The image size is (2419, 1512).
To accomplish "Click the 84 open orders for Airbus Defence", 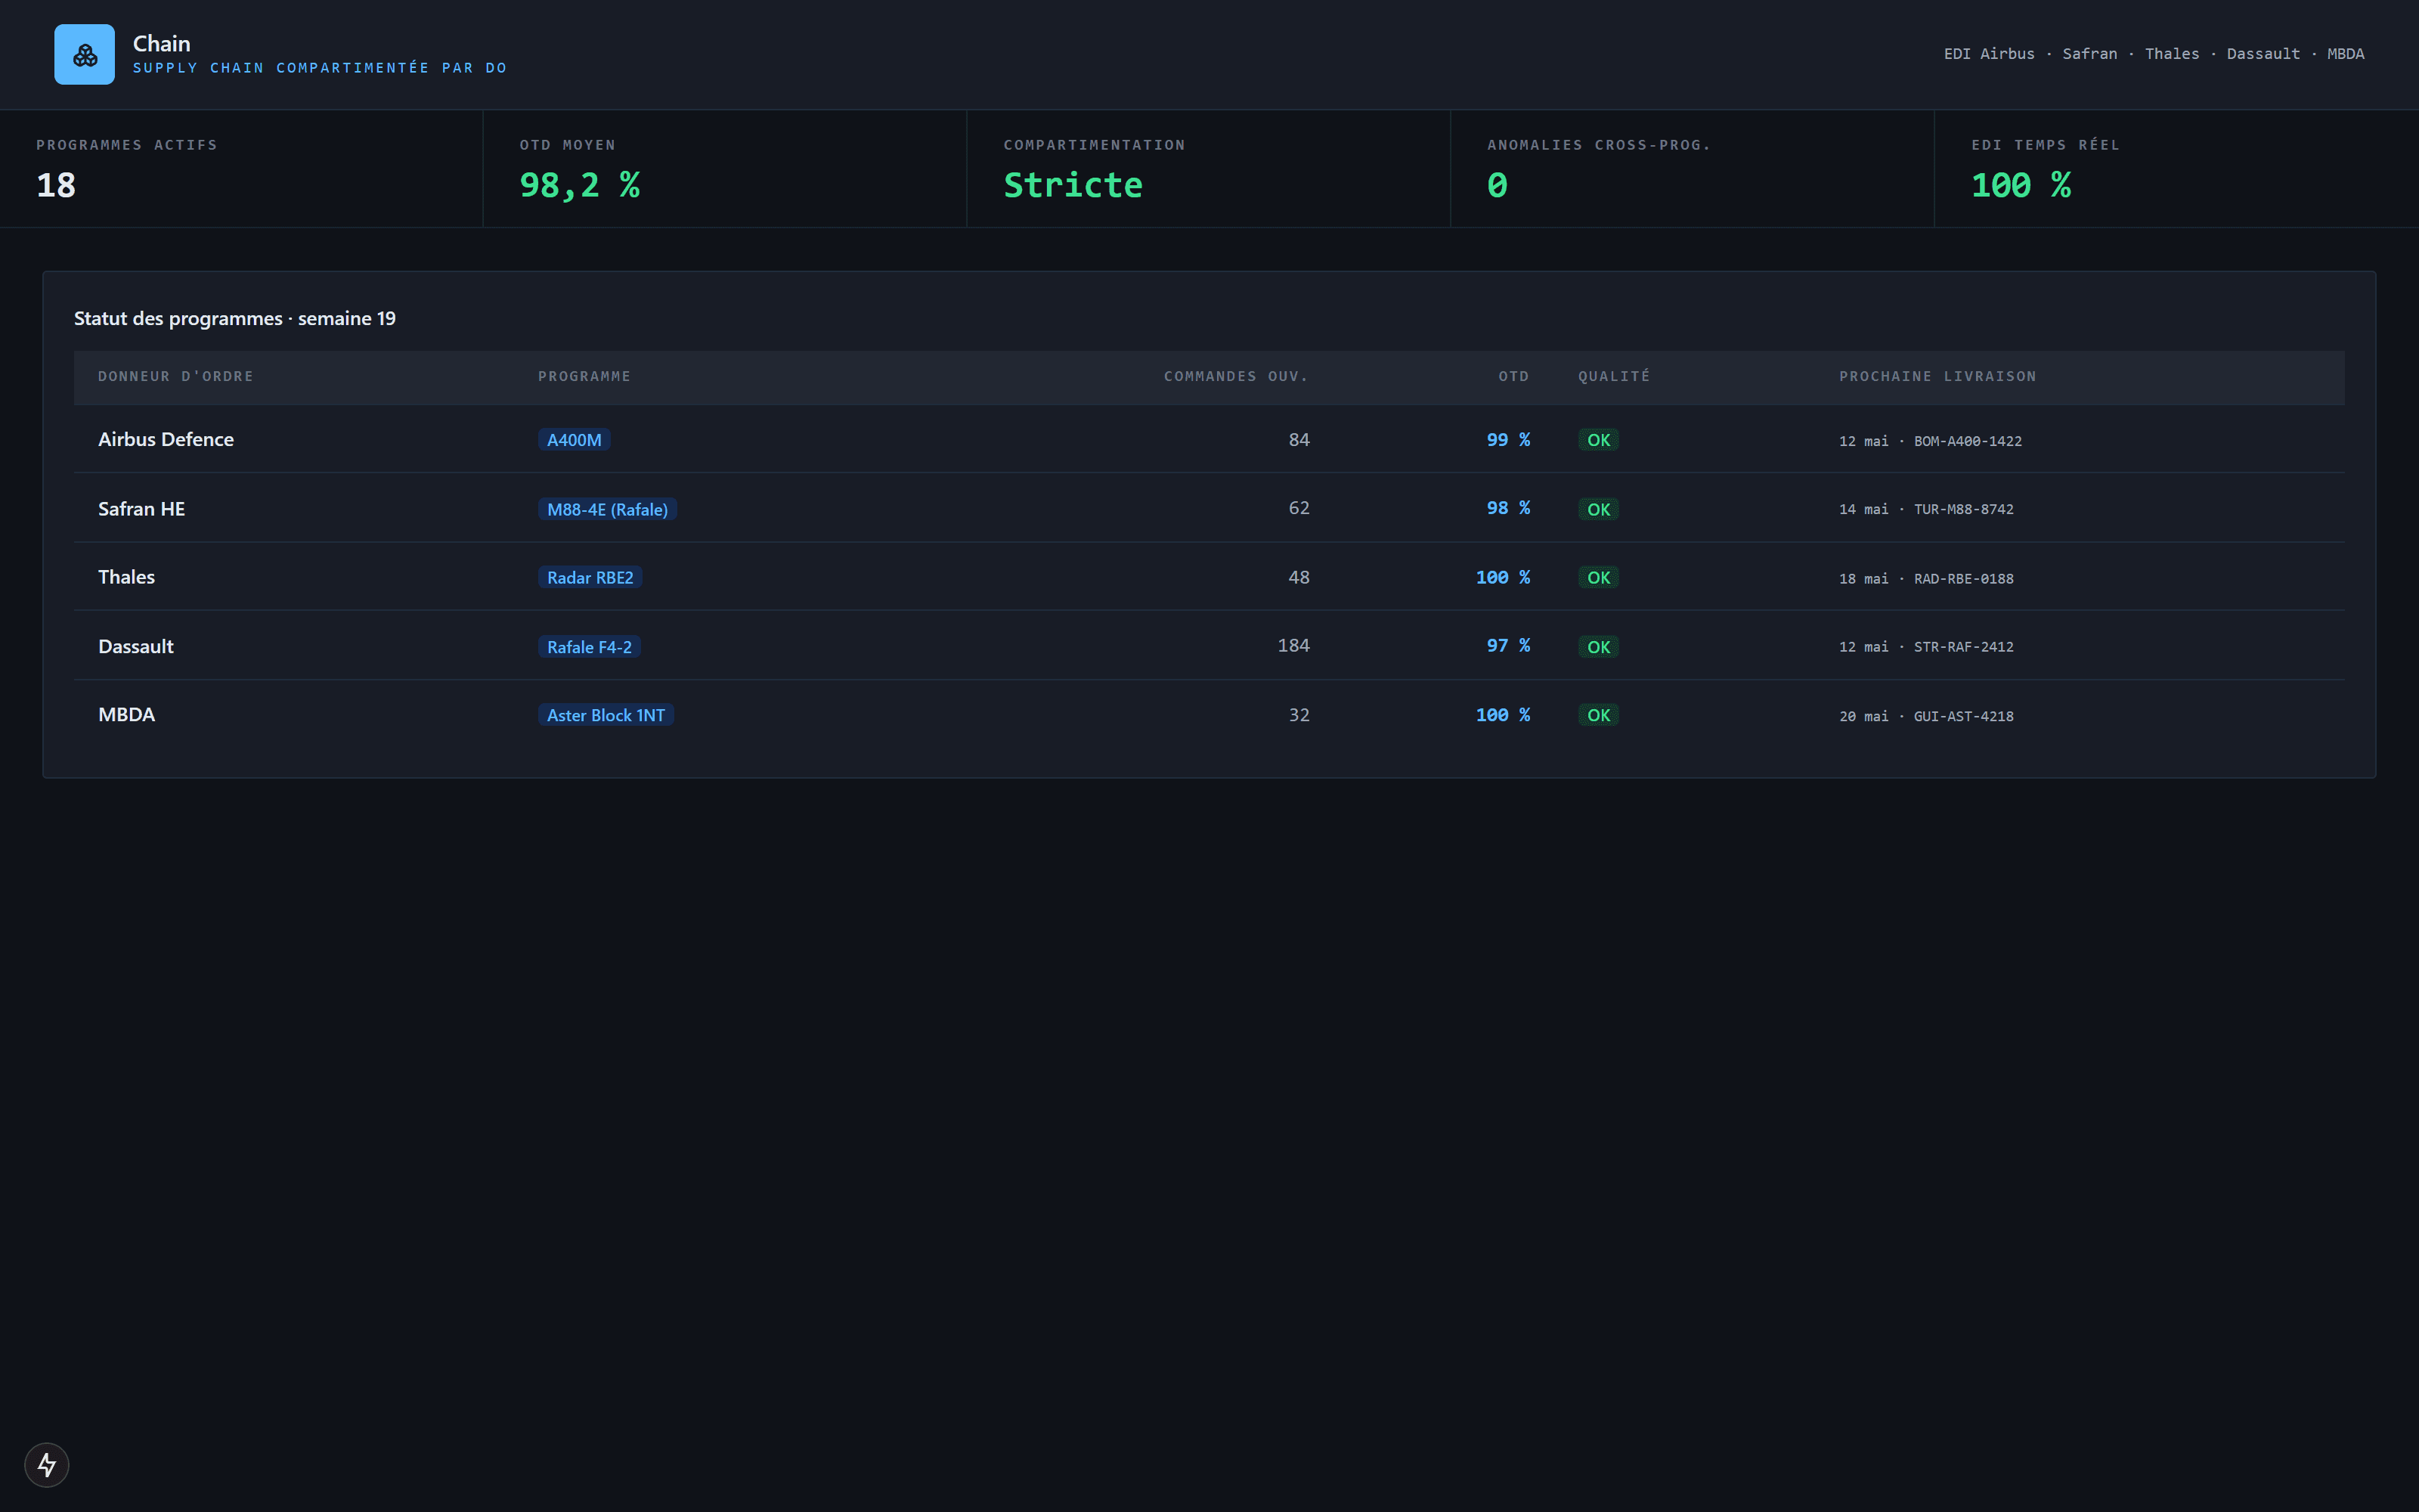I will coord(1299,439).
